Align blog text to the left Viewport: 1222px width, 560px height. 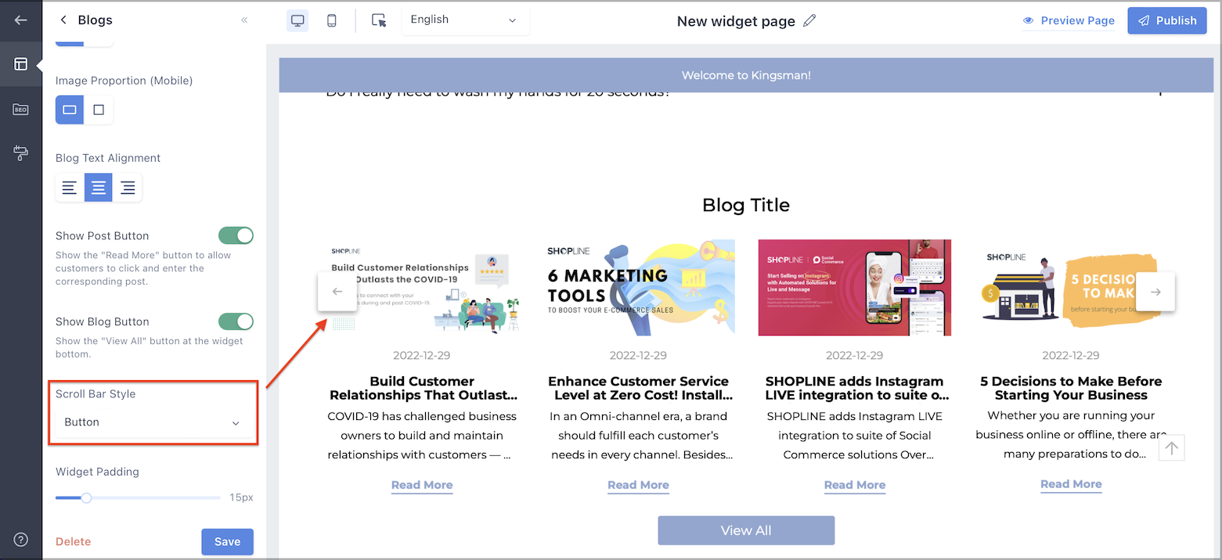pos(70,188)
